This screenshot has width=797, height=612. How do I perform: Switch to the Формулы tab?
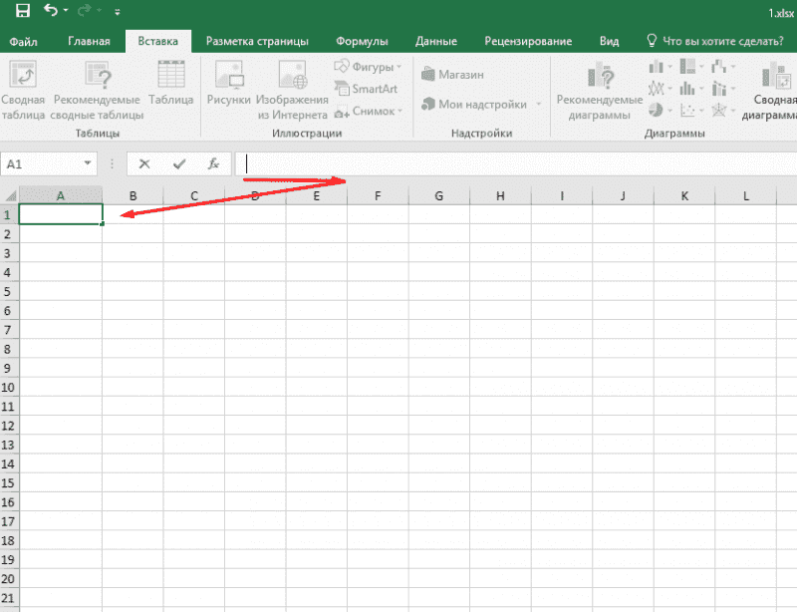pos(362,41)
